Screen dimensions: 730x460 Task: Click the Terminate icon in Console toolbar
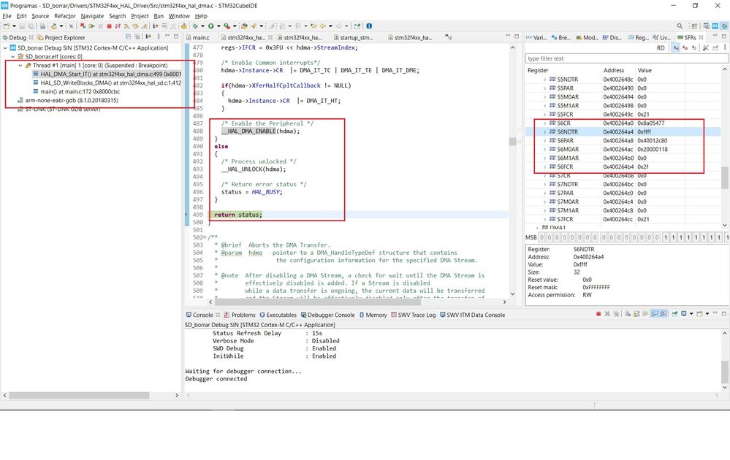point(598,314)
